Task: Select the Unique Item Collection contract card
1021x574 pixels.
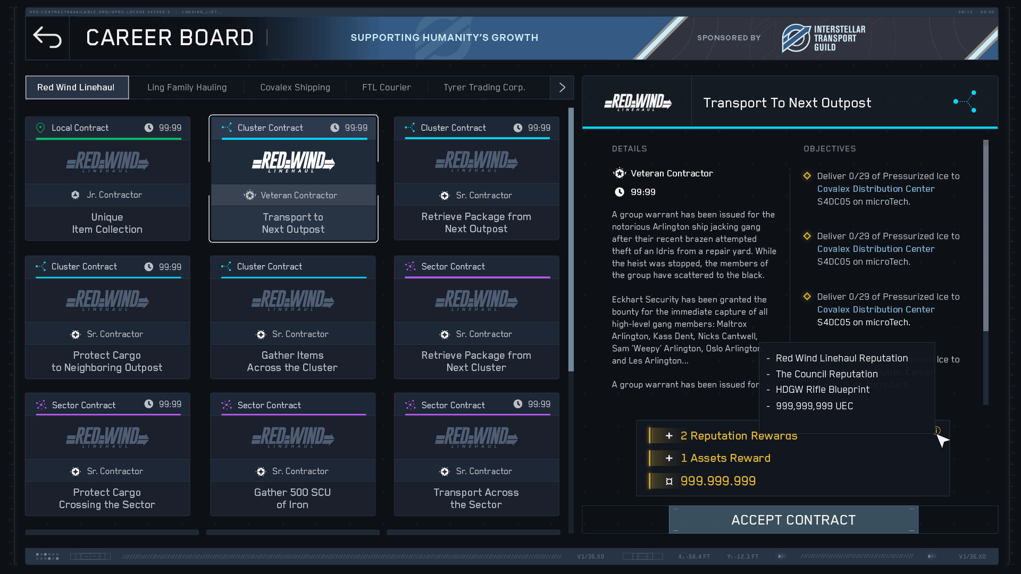Action: pyautogui.click(x=107, y=179)
